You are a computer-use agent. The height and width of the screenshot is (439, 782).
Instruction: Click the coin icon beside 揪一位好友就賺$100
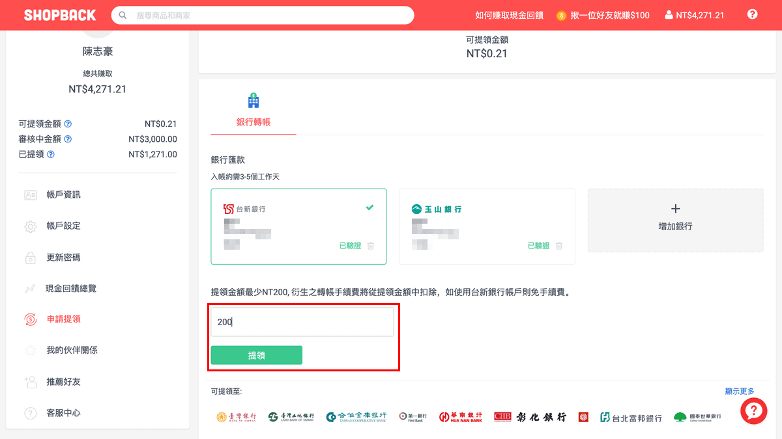pos(561,14)
